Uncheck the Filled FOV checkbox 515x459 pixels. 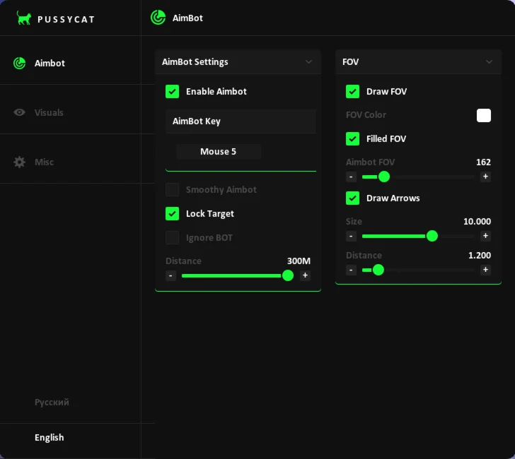[x=352, y=138]
